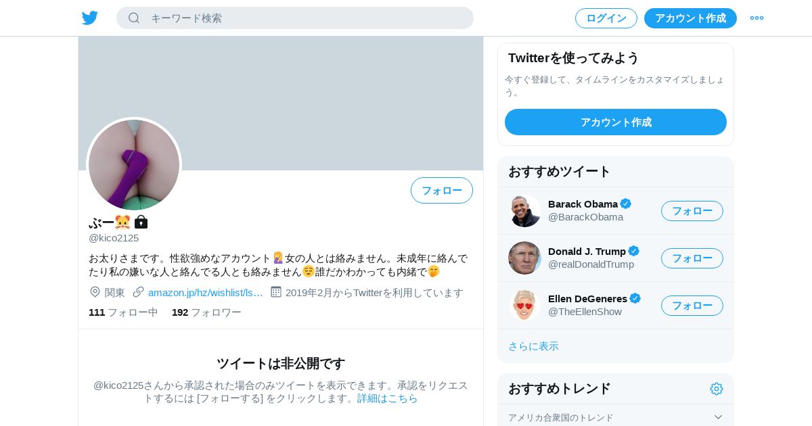The width and height of the screenshot is (812, 426).
Task: Click the search magnifier icon
Action: click(134, 18)
